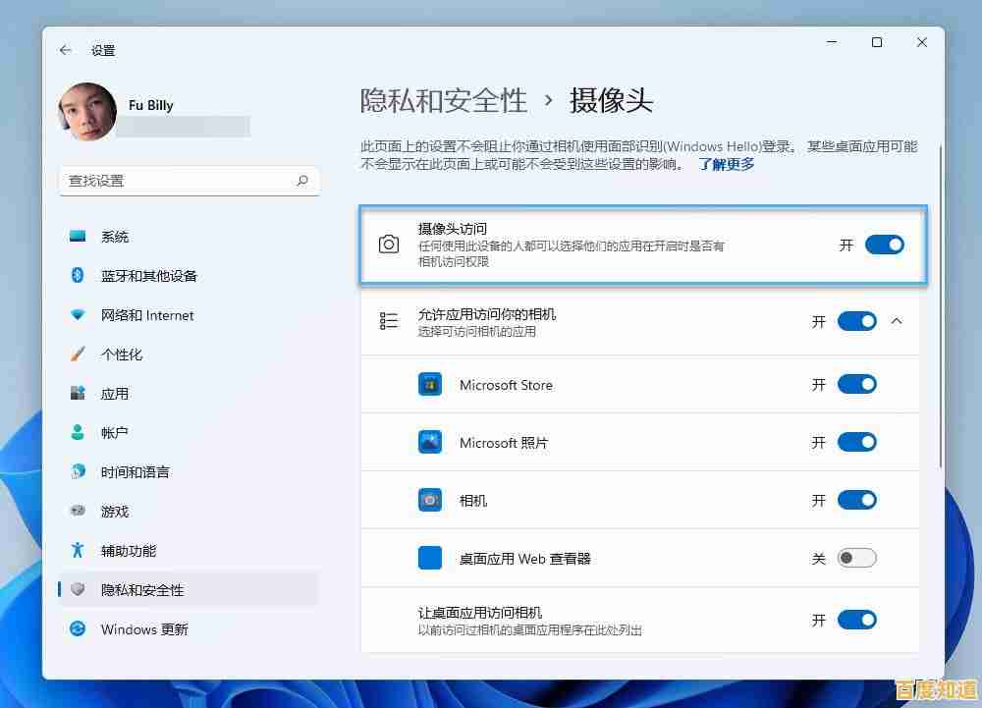The height and width of the screenshot is (708, 982).
Task: Select 隐私和安全性 in the sidebar
Action: [x=143, y=589]
